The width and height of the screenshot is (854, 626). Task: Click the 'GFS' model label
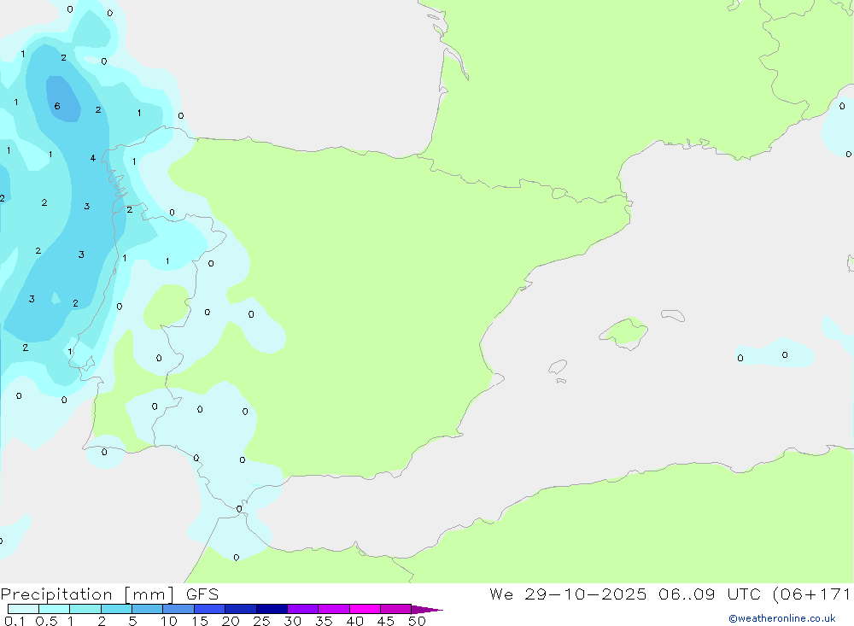pyautogui.click(x=202, y=594)
